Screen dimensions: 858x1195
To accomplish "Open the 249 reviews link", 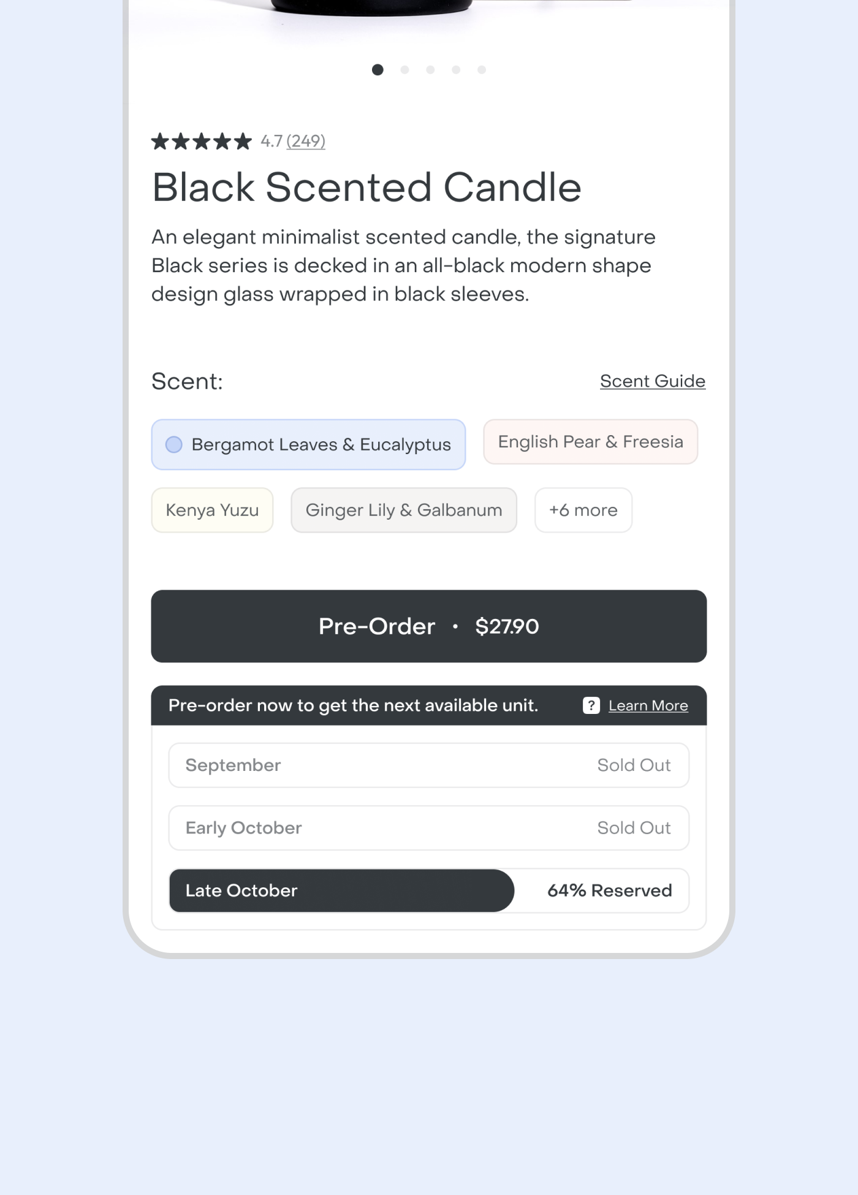I will click(x=305, y=142).
